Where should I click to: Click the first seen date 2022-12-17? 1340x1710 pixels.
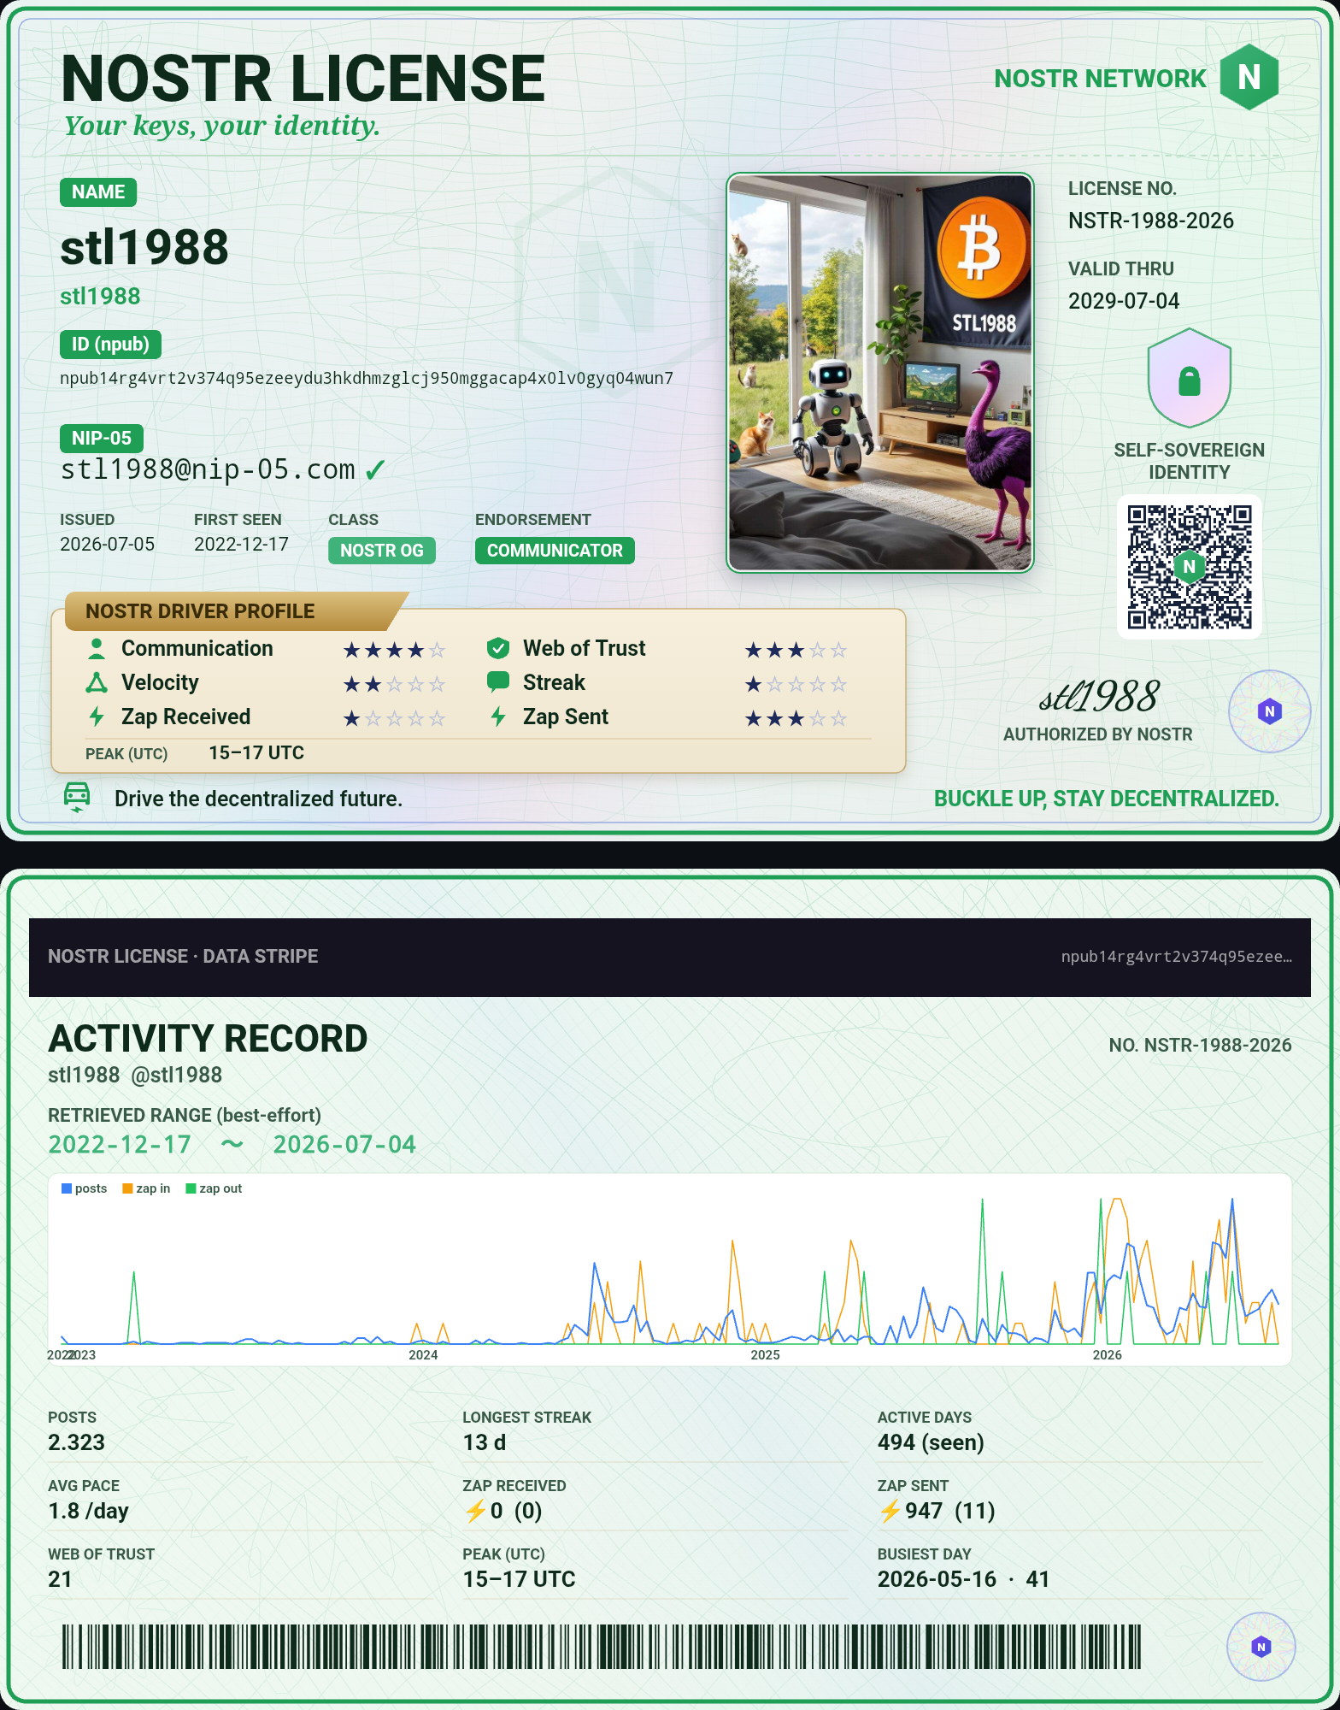point(241,545)
